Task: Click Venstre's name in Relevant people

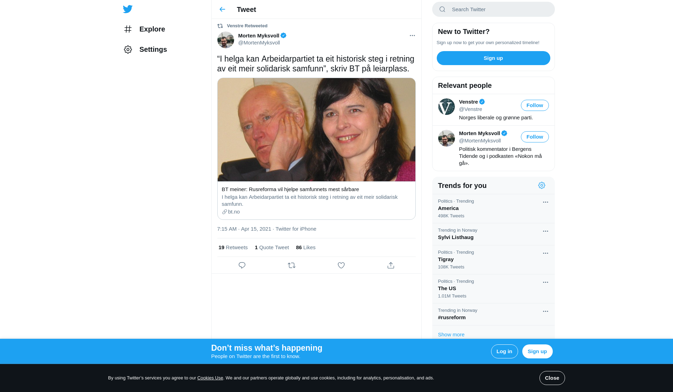Action: tap(468, 102)
